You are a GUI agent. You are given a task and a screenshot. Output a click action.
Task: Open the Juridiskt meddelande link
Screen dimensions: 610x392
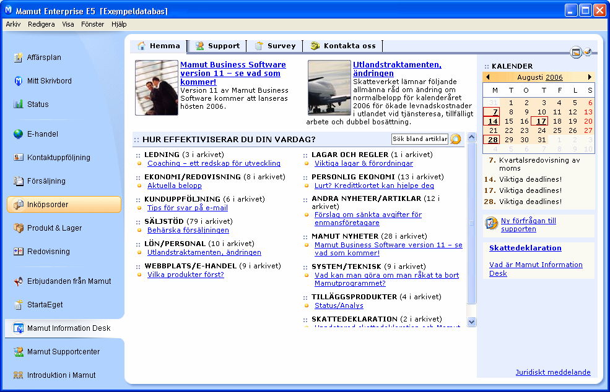coord(553,372)
